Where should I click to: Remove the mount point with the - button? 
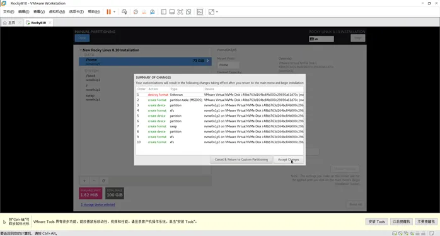(x=94, y=180)
